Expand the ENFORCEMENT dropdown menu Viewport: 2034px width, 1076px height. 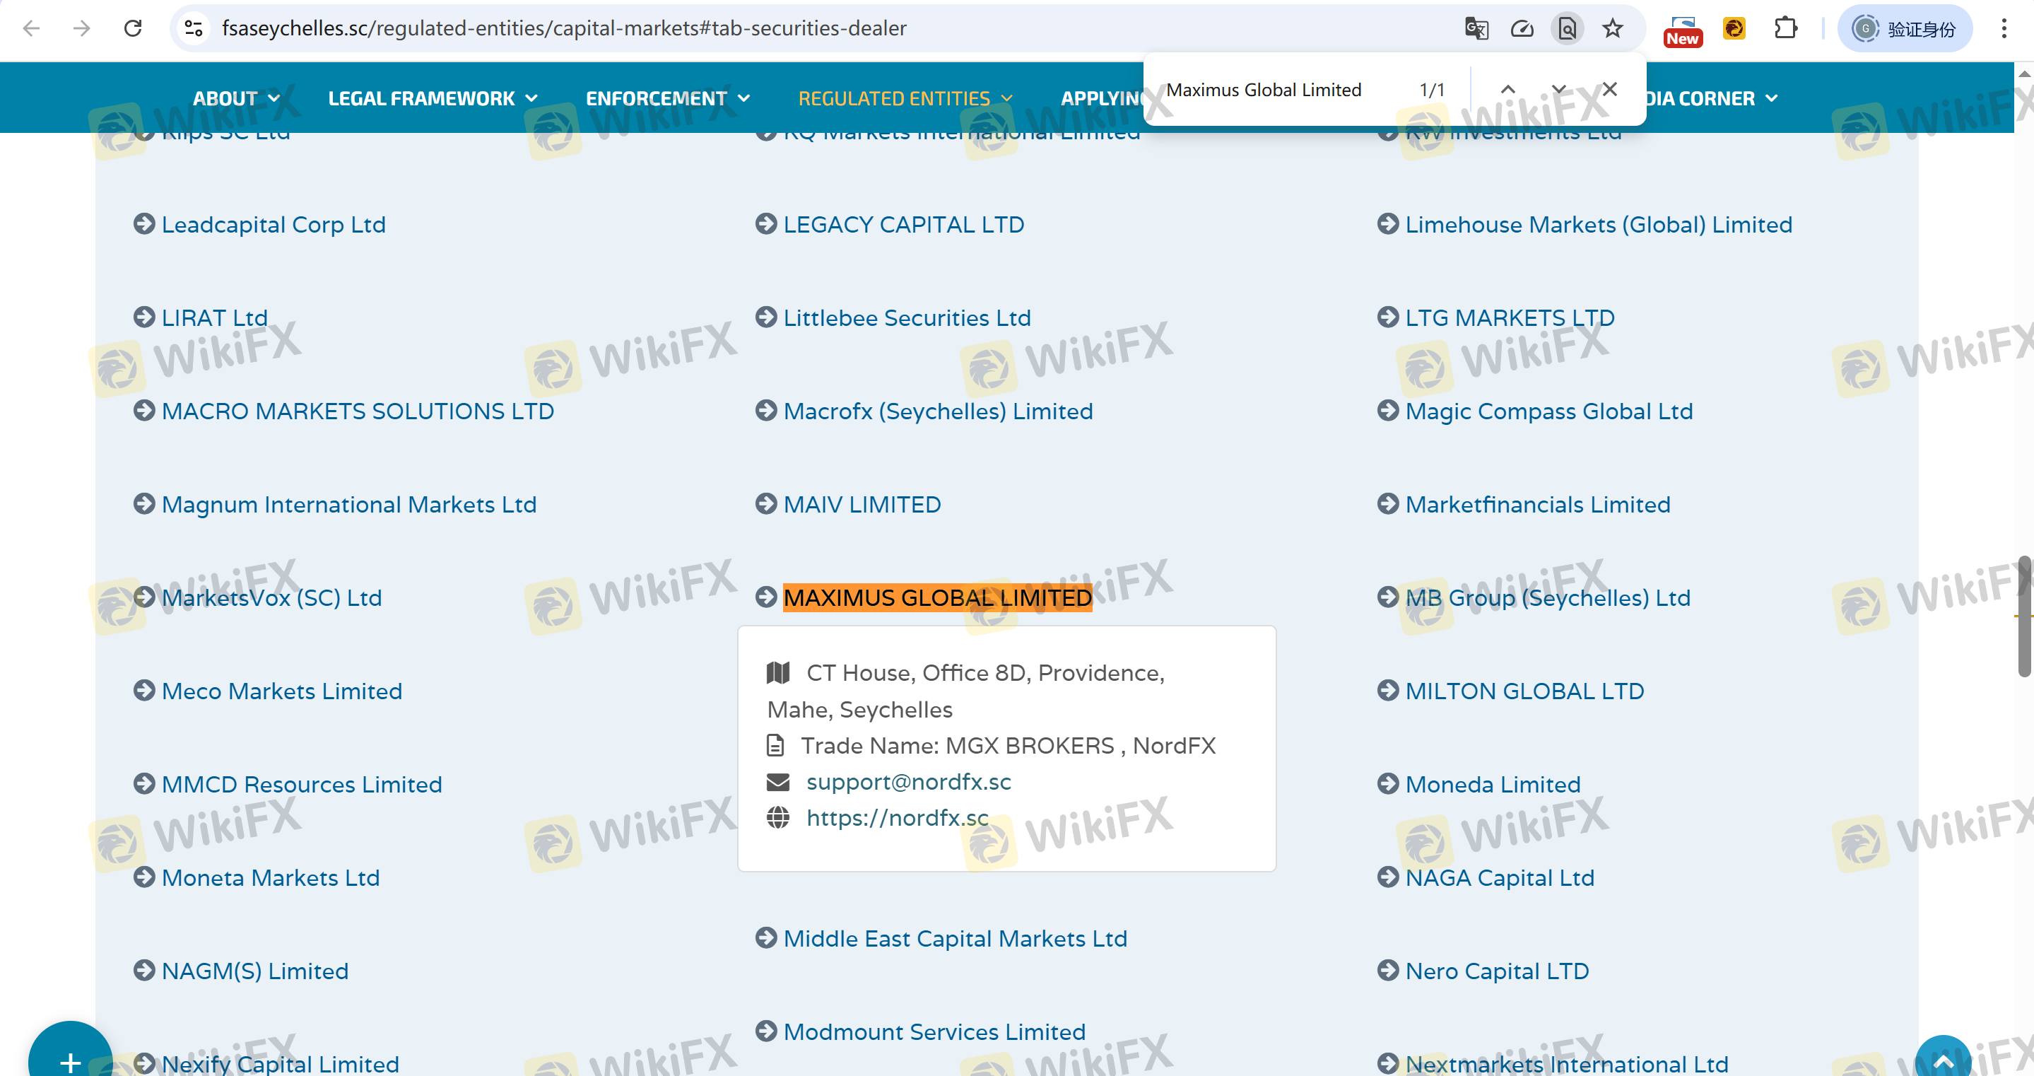pos(666,98)
